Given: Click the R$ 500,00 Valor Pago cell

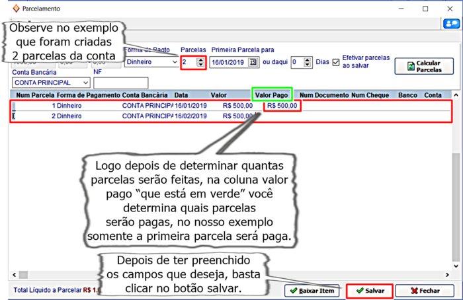Looking at the screenshot, I should [283, 106].
